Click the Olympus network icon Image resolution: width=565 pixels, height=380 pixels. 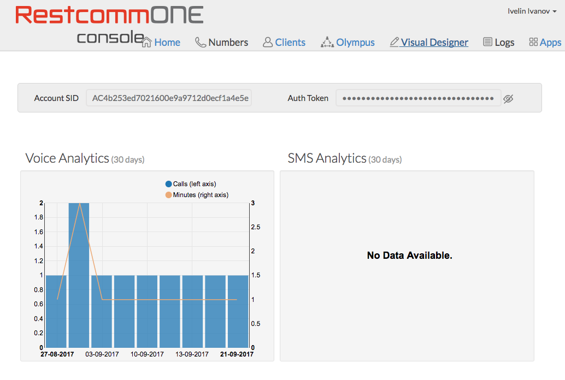click(327, 42)
